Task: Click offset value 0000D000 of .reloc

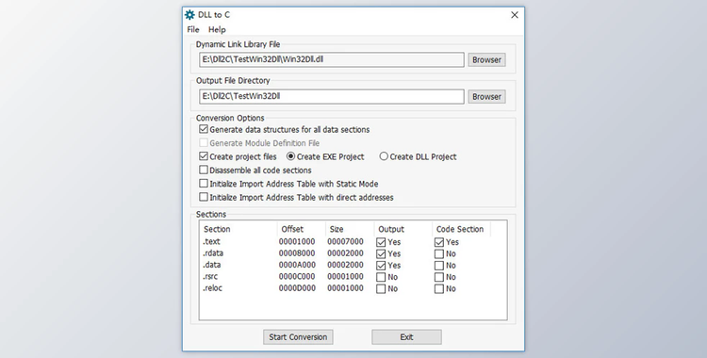Action: 297,288
